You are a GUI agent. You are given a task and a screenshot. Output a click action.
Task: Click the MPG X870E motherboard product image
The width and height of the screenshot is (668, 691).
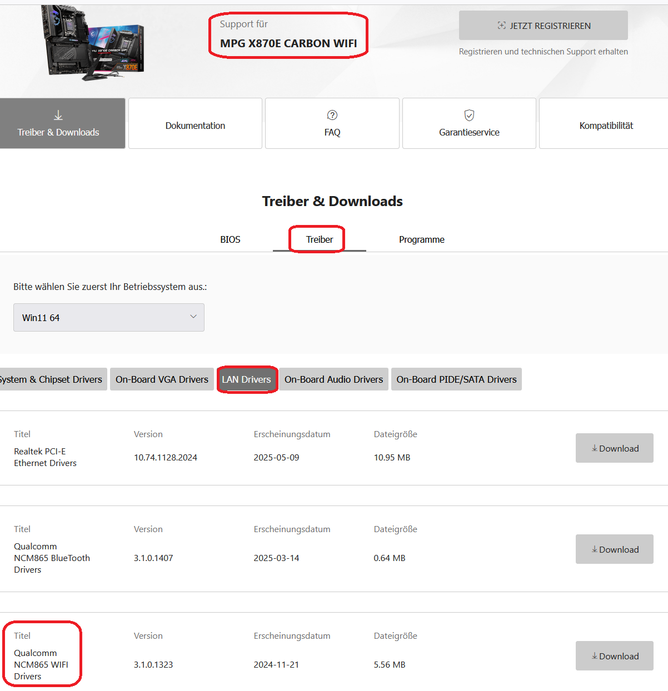coord(93,43)
